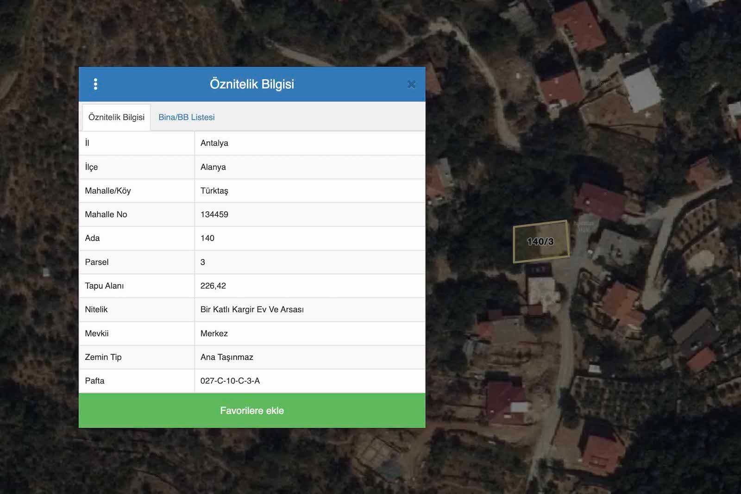This screenshot has width=741, height=494.
Task: Click the Pafta code 027-C-10-C-3-A
Action: 230,381
